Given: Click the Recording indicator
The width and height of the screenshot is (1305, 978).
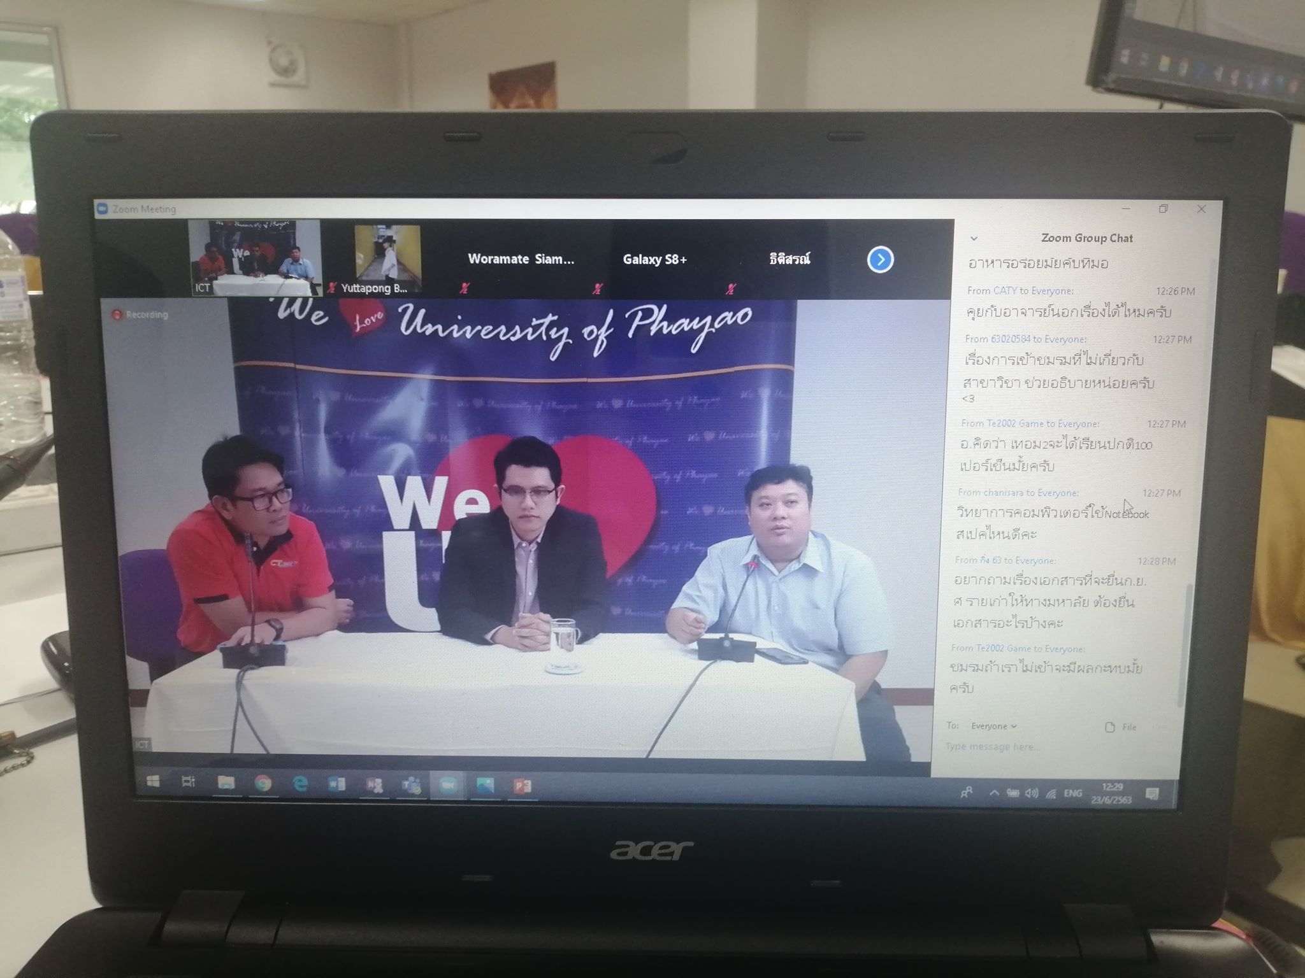Looking at the screenshot, I should tap(140, 315).
